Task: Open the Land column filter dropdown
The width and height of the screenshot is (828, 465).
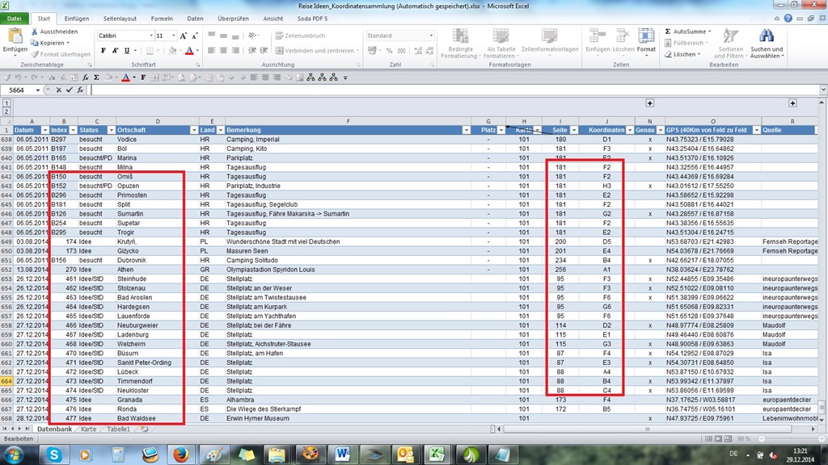Action: [219, 130]
